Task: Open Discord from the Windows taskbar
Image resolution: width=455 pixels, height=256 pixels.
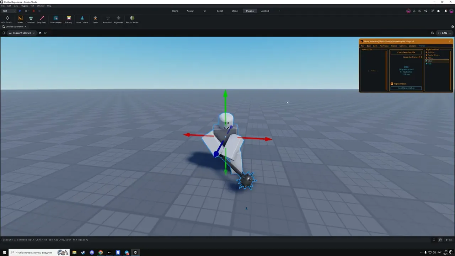Action: coord(92,252)
